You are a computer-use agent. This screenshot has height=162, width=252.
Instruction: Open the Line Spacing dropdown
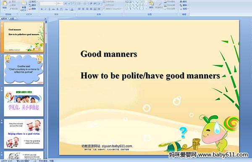(x=99, y=3)
